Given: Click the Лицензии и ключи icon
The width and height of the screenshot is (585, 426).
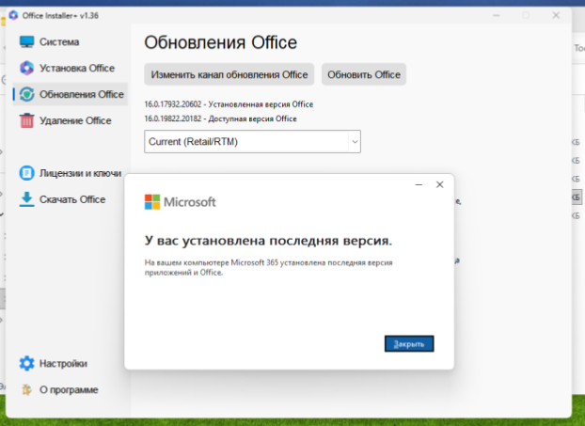Looking at the screenshot, I should click(26, 173).
